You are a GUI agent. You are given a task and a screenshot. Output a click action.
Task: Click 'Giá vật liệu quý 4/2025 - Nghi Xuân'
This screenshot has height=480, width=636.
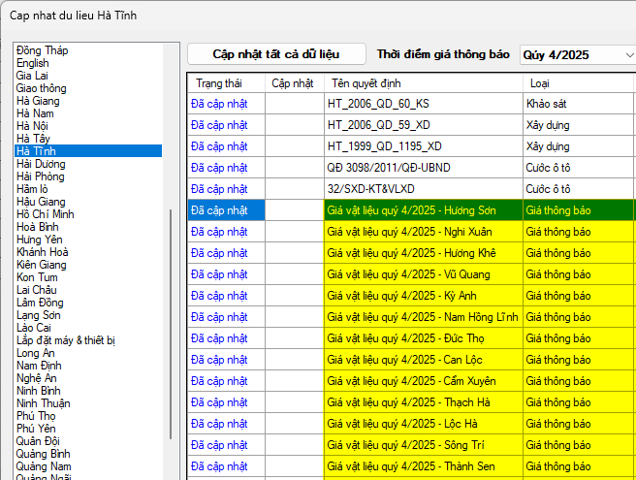[422, 232]
